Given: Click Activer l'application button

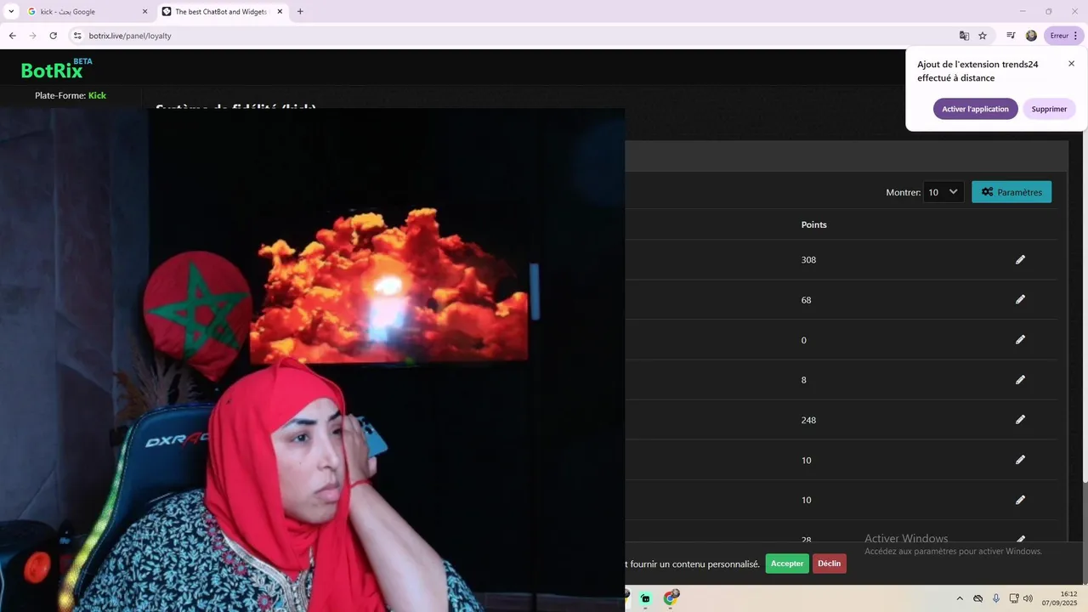Looking at the screenshot, I should click(975, 109).
